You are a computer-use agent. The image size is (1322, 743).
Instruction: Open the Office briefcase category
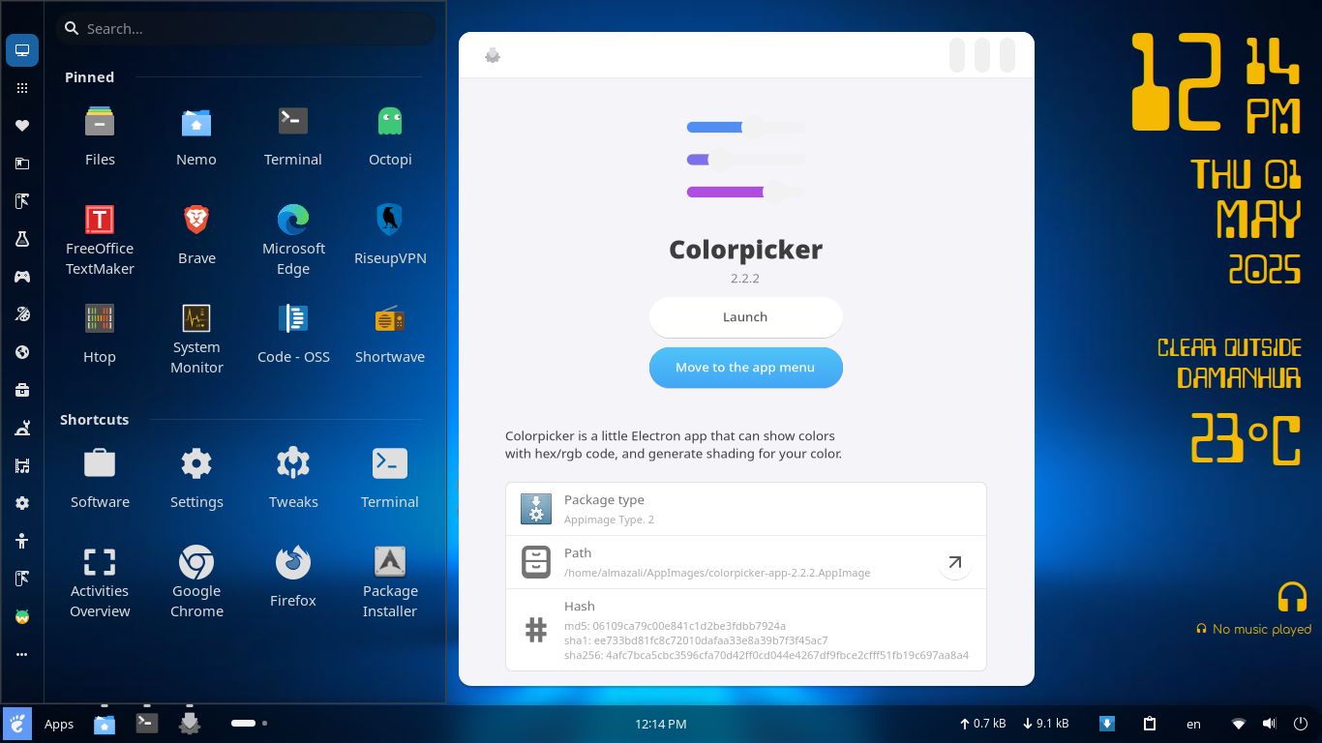(22, 390)
